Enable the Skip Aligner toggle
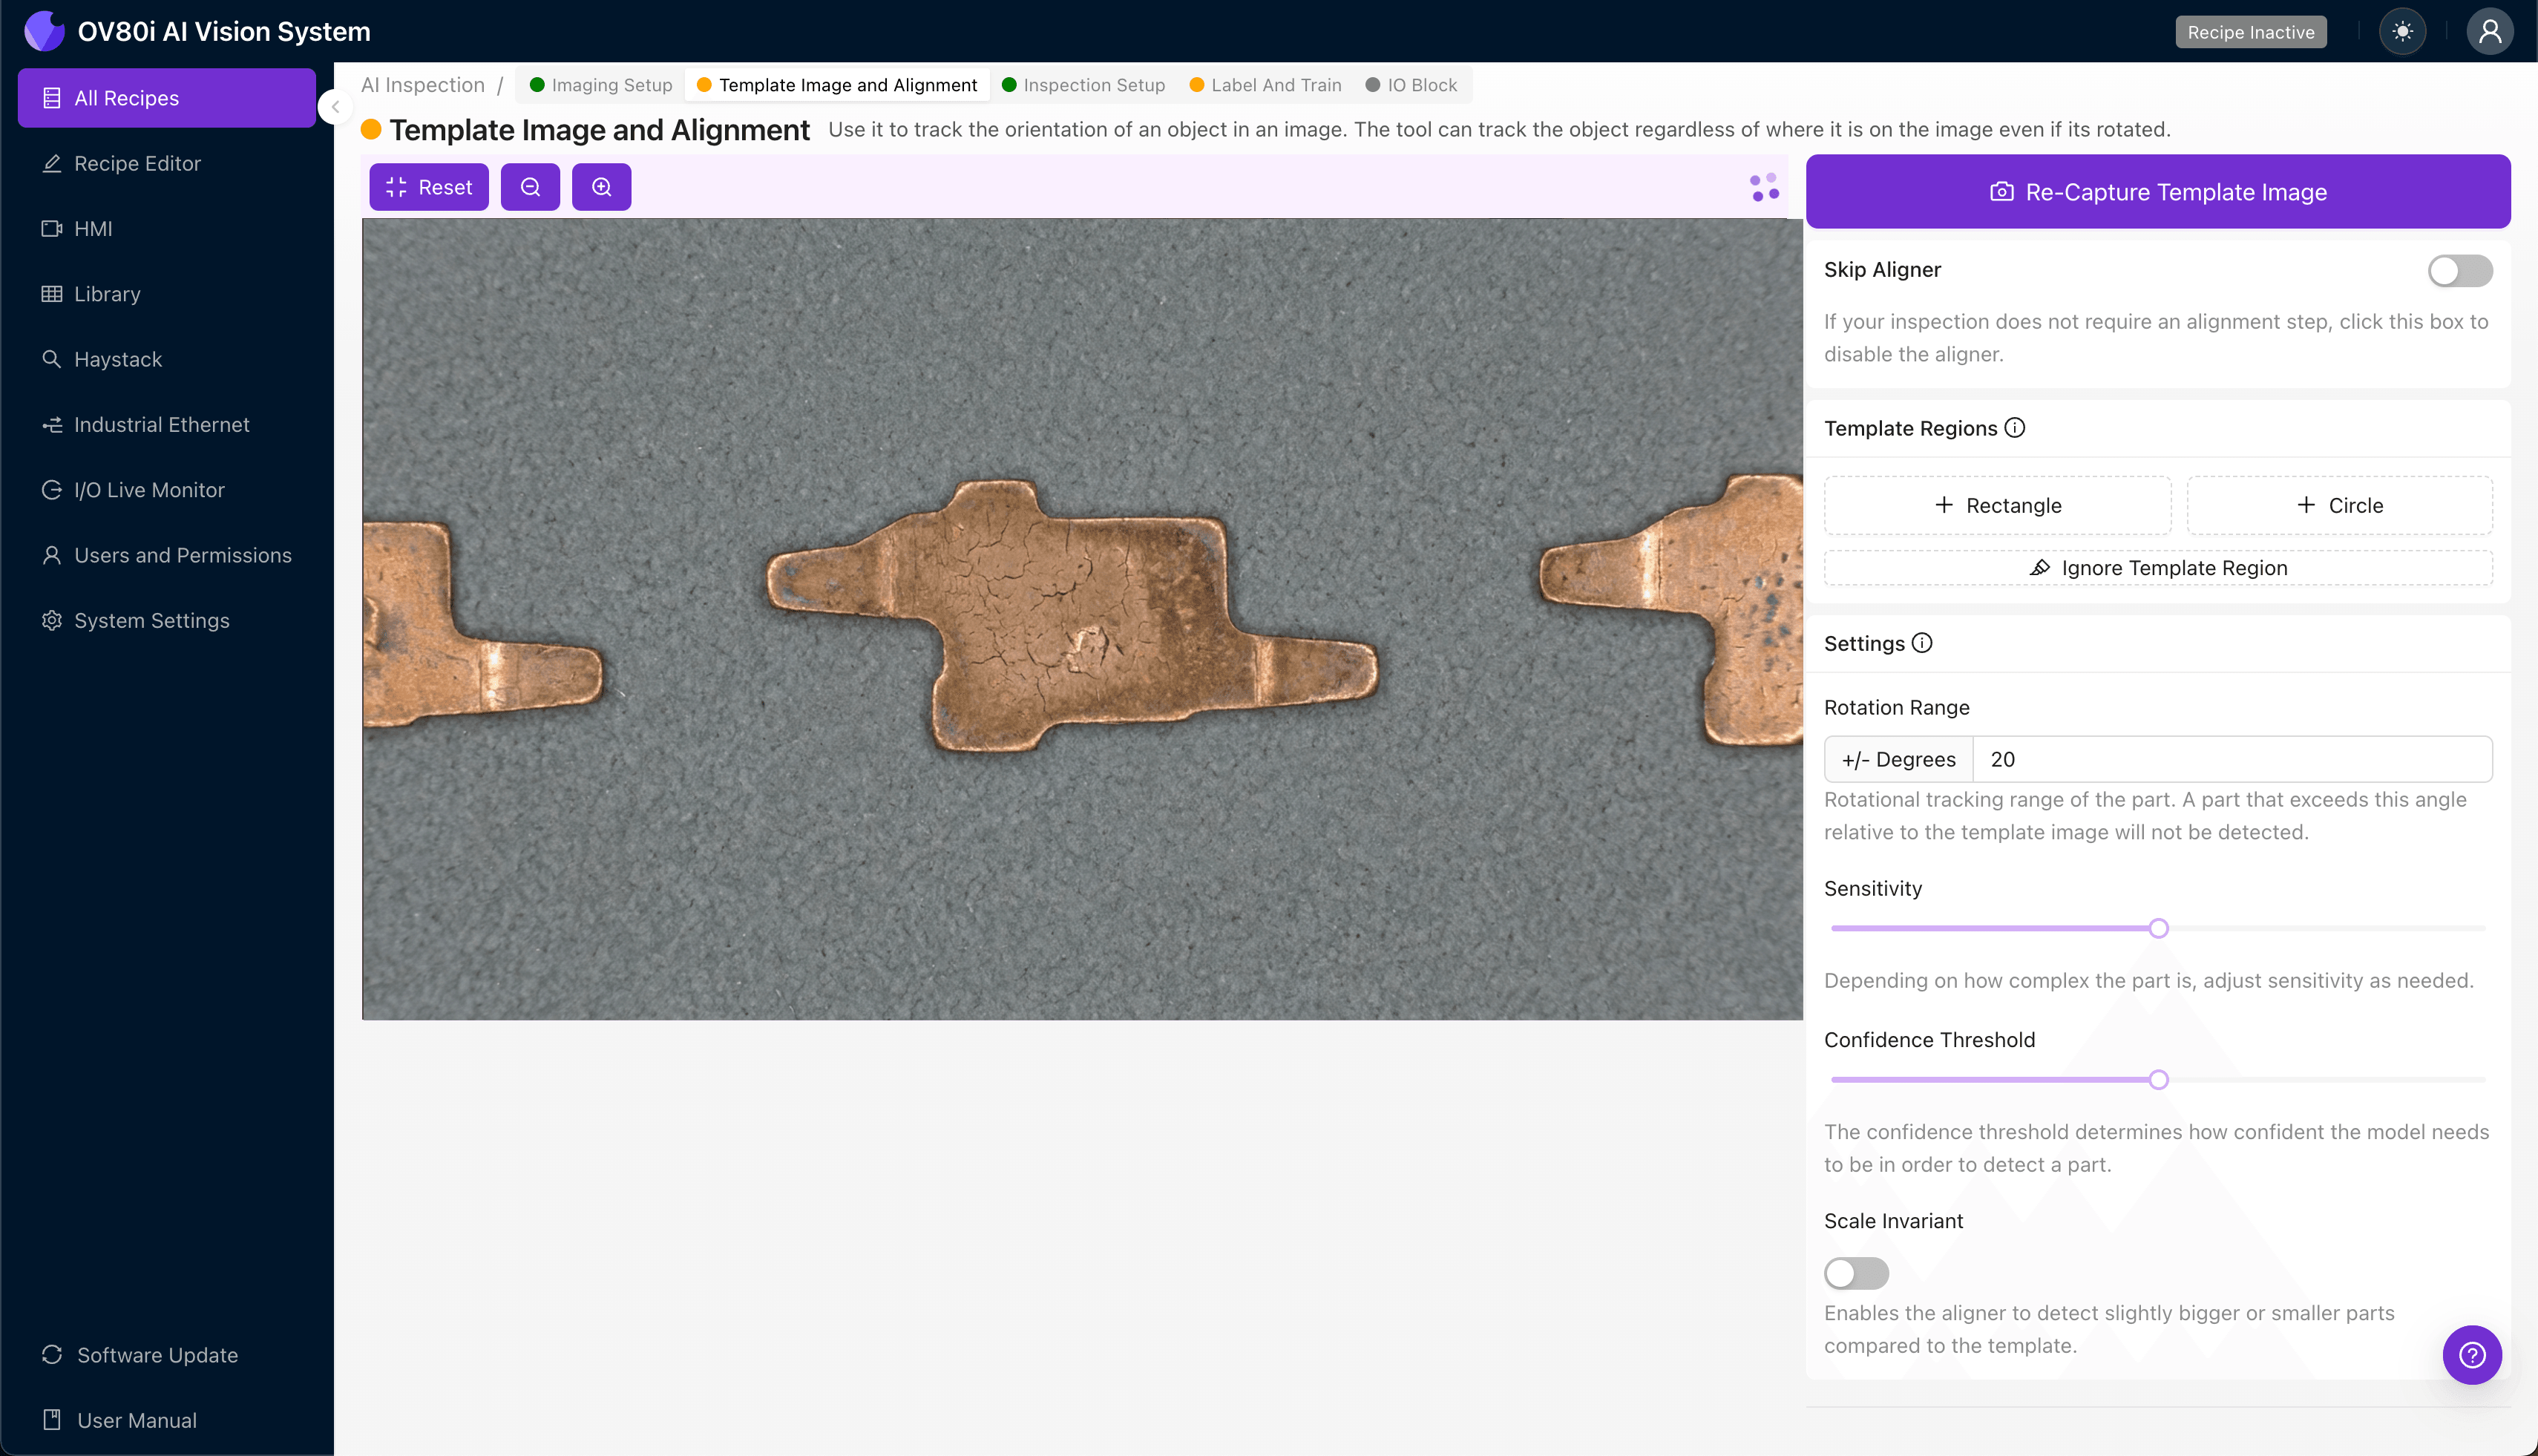The height and width of the screenshot is (1456, 2538). [2458, 270]
